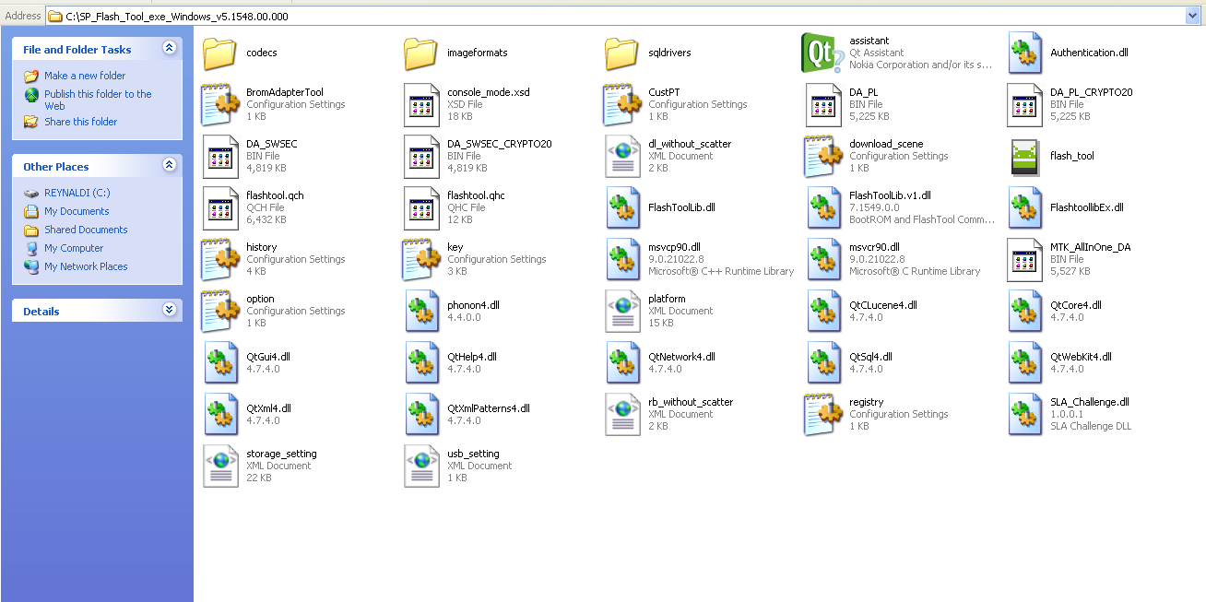The image size is (1206, 602).
Task: Open the imageformats folder
Action: pyautogui.click(x=420, y=53)
